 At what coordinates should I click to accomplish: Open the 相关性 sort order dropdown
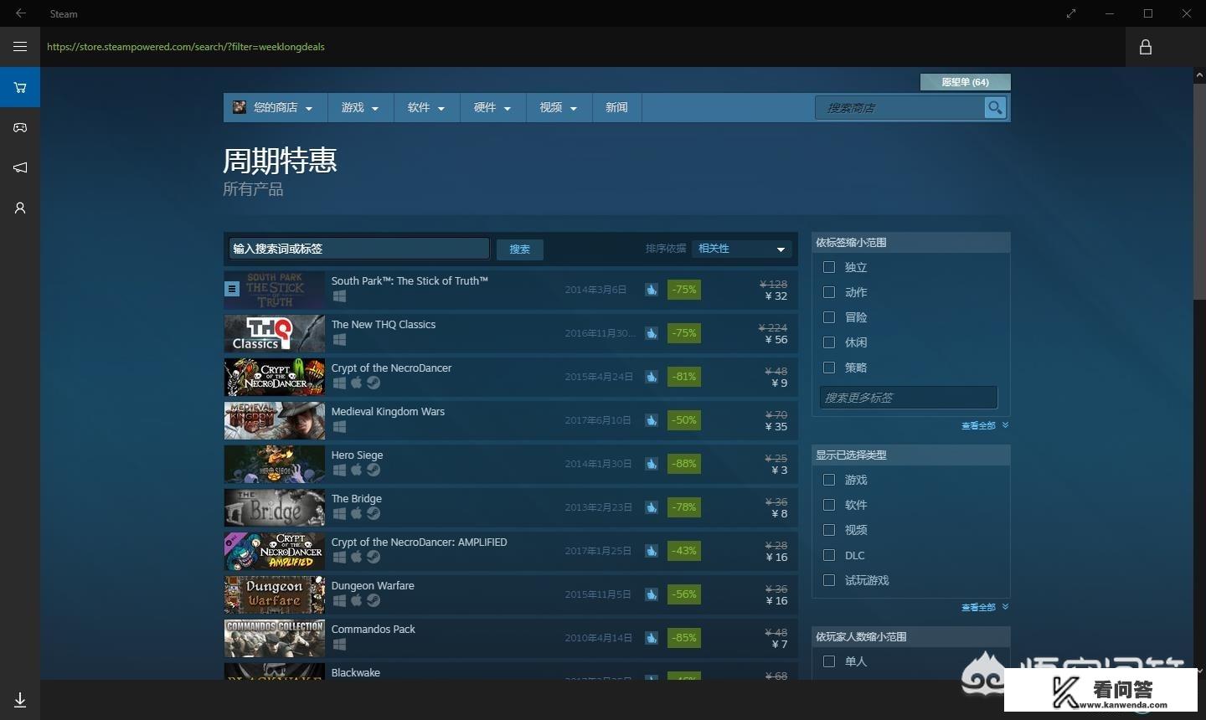click(x=742, y=249)
